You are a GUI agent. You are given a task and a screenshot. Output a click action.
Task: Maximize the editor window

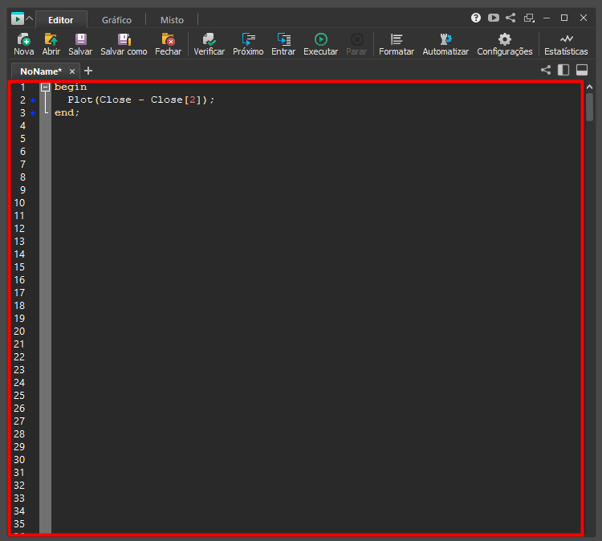pyautogui.click(x=564, y=18)
